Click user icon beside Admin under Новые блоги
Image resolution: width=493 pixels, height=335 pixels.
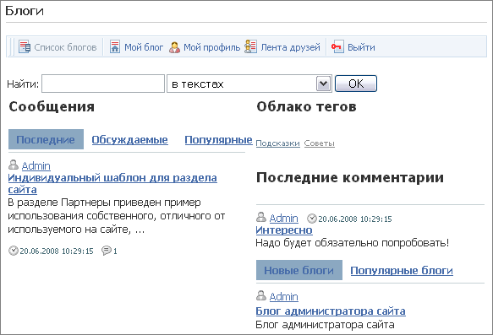point(261,295)
